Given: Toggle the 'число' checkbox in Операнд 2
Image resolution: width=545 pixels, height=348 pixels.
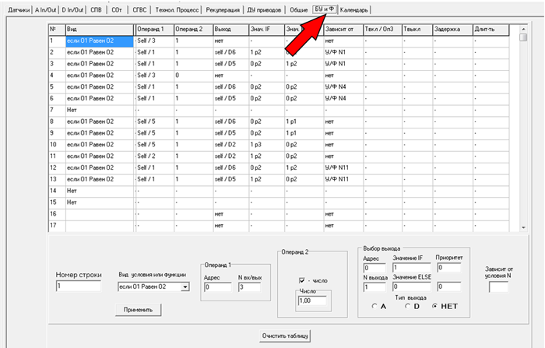Looking at the screenshot, I should click(x=303, y=280).
